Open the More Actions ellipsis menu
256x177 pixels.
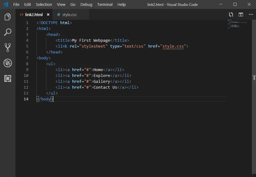tap(251, 15)
